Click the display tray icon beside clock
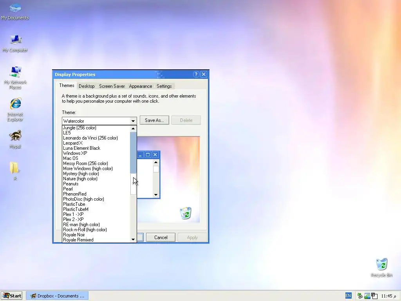This screenshot has height=301, width=401. (x=374, y=296)
